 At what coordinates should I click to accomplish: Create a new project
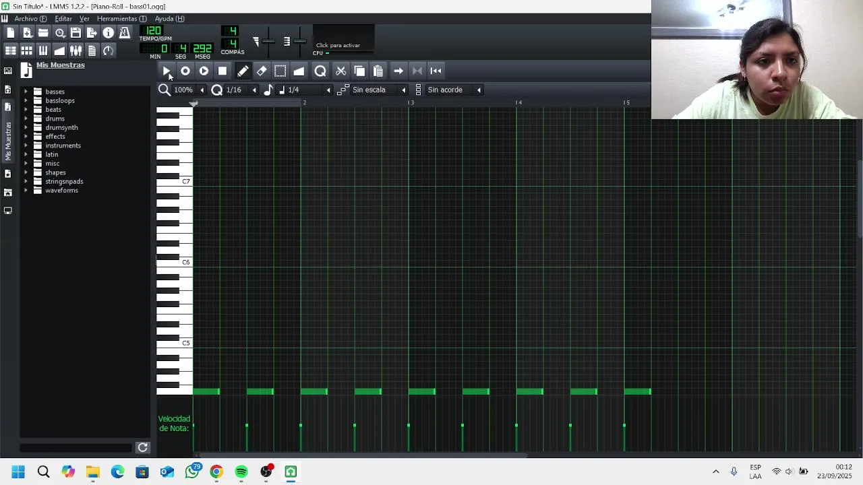click(11, 33)
